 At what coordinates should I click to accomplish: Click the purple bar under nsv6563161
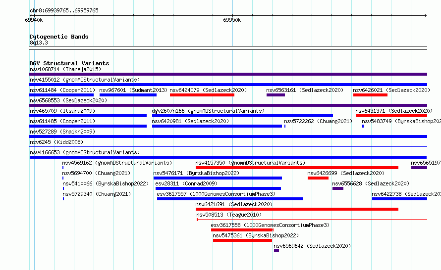(x=276, y=95)
